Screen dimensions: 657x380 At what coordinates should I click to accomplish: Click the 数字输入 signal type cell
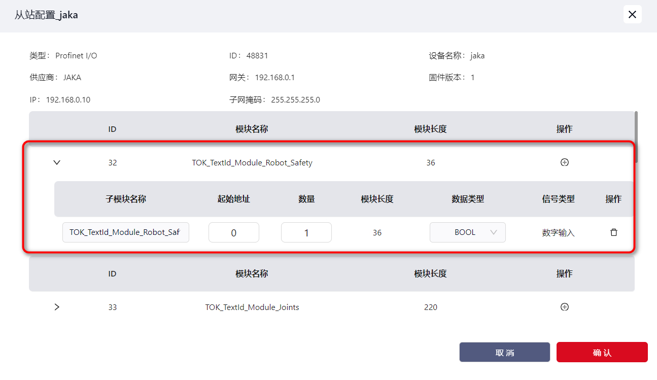(558, 233)
